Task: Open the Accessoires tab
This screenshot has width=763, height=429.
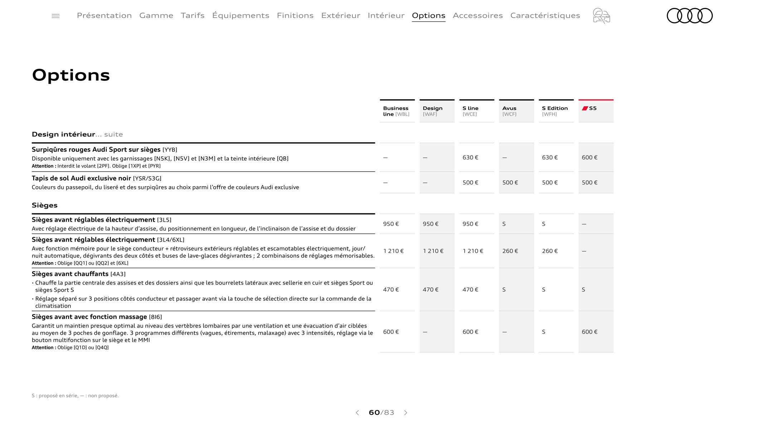Action: pos(478,15)
